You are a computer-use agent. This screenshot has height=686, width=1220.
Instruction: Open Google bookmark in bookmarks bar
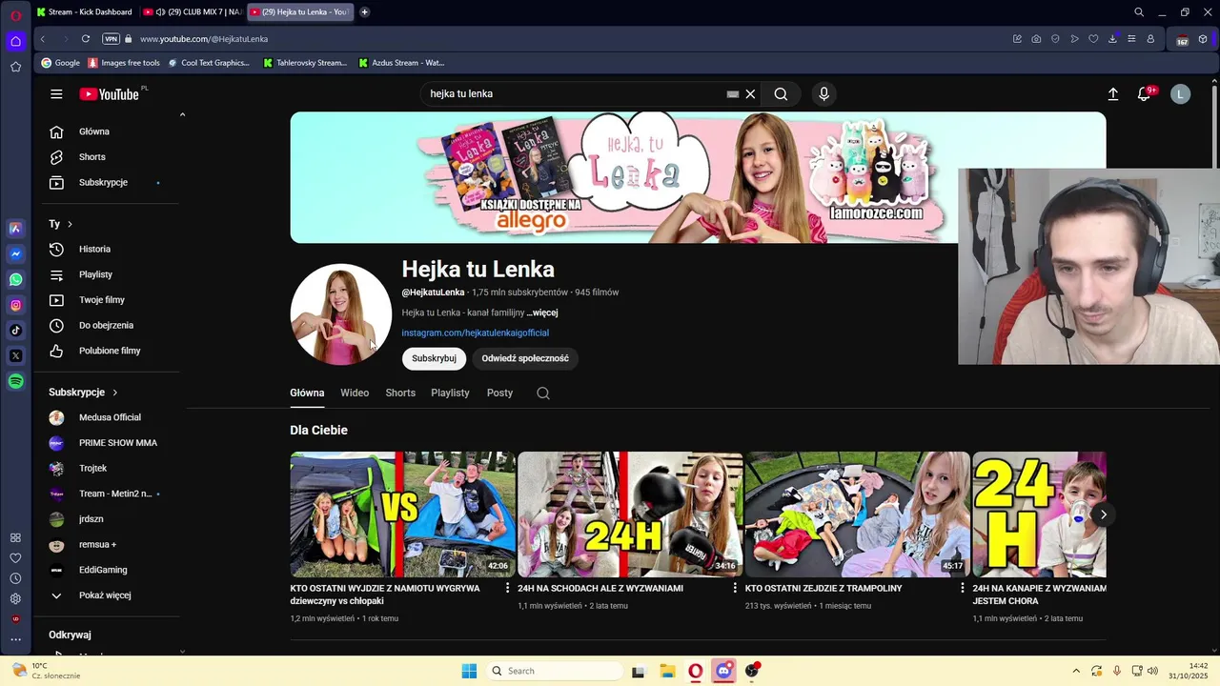(x=60, y=63)
